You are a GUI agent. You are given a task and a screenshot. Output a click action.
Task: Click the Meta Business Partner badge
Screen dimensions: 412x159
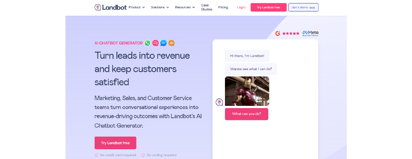[310, 33]
